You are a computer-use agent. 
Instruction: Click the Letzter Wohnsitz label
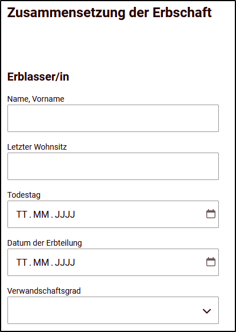(37, 147)
